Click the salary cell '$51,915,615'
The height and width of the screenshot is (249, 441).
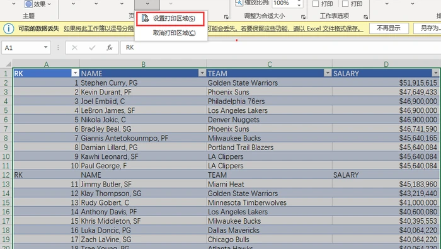pyautogui.click(x=386, y=83)
